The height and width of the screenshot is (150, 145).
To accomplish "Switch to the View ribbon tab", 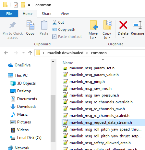I will [x=65, y=14].
